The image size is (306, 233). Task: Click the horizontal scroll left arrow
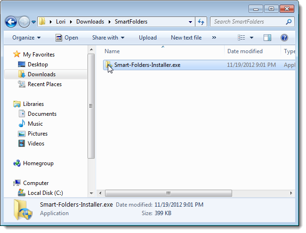(100, 193)
